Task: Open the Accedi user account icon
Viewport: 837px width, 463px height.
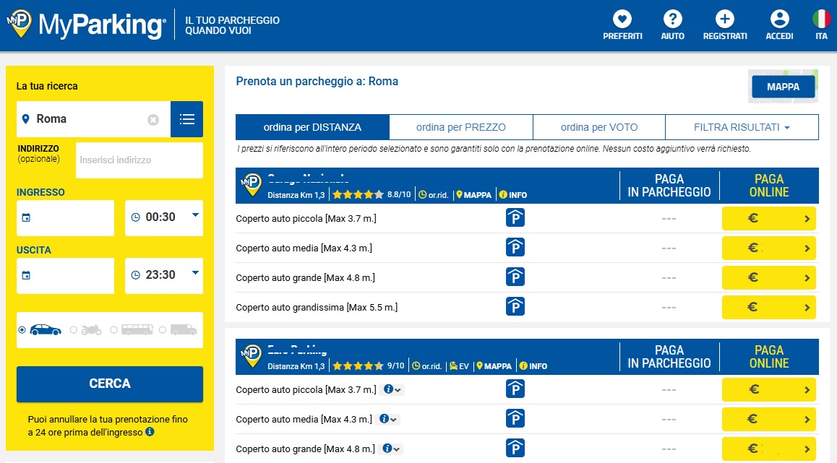Action: [x=779, y=20]
